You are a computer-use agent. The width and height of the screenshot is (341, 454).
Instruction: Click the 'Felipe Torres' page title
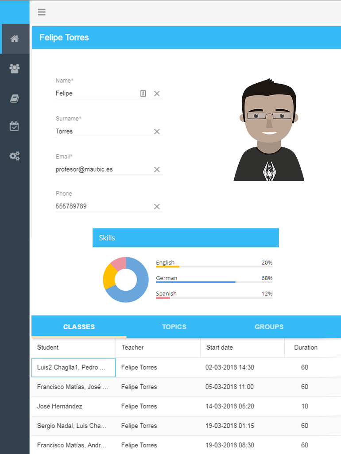[x=64, y=37]
